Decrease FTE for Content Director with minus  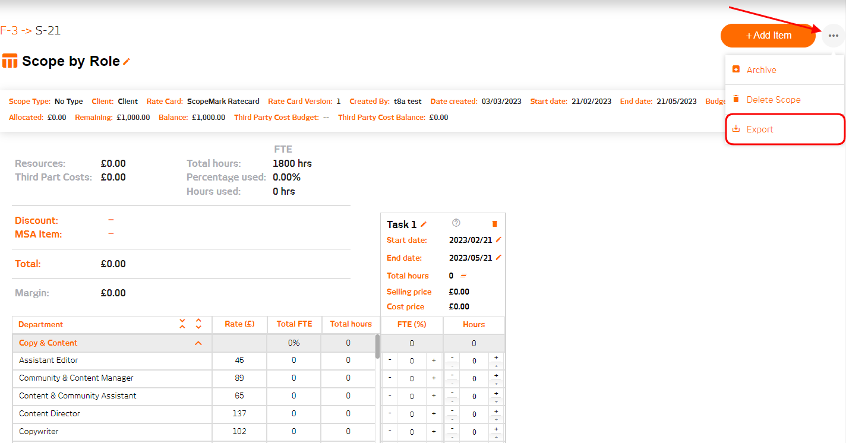click(390, 414)
